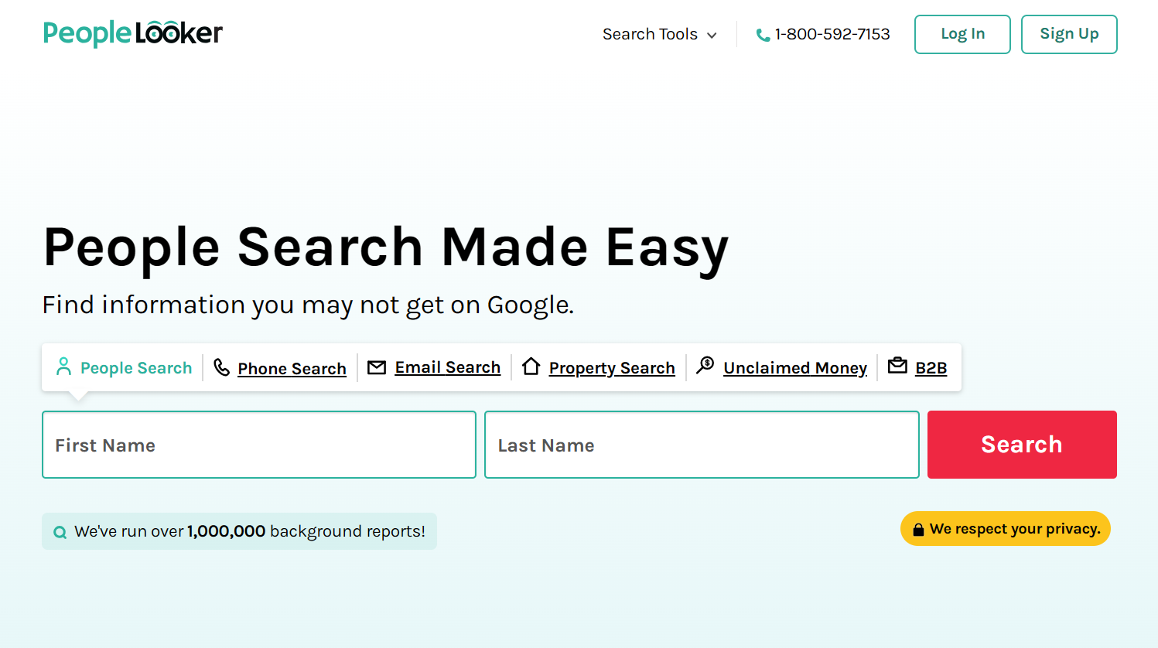
Task: Click inside the Last Name field
Action: (x=701, y=445)
